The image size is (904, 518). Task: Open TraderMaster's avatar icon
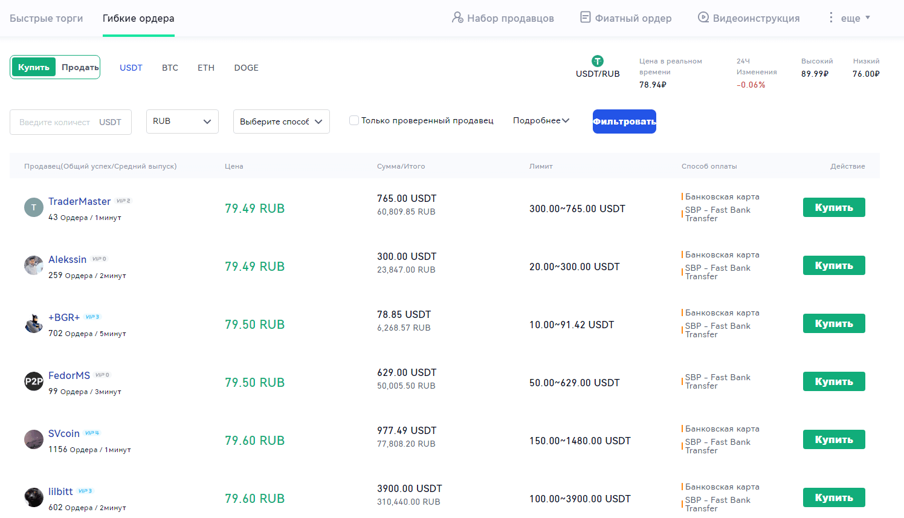pos(34,207)
